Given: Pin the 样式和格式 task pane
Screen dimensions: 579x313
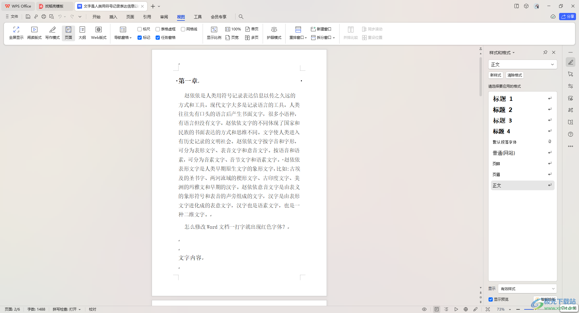Looking at the screenshot, I should 545,52.
